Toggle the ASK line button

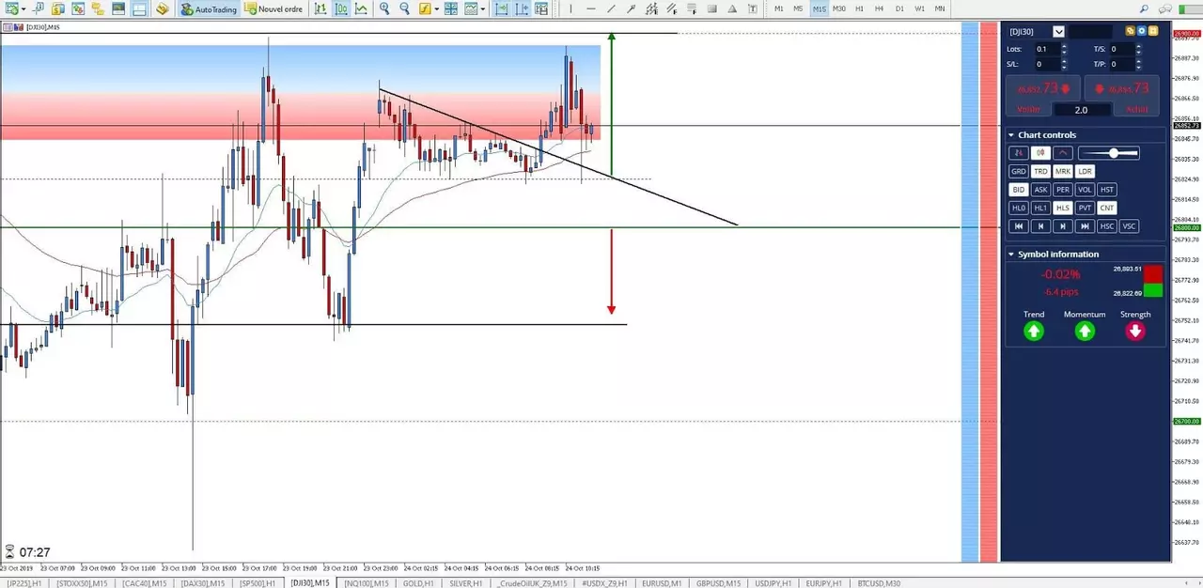pos(1040,190)
